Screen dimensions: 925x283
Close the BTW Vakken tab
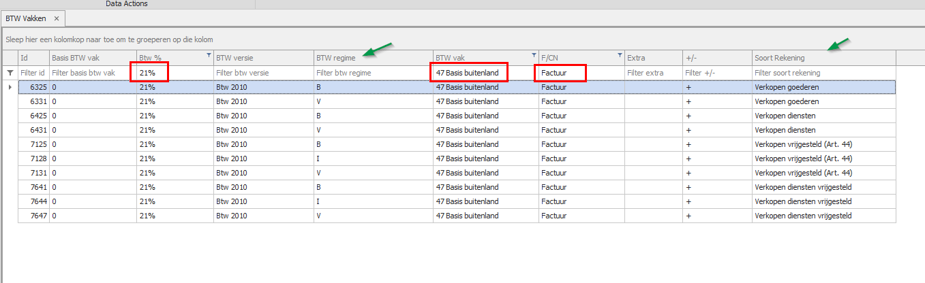click(x=57, y=18)
